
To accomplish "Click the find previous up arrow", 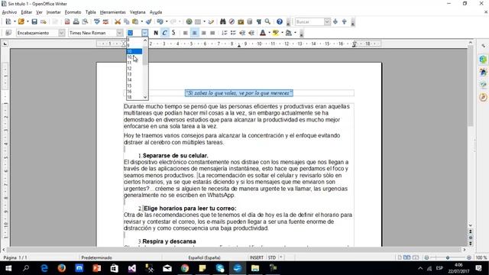I will pyautogui.click(x=345, y=21).
